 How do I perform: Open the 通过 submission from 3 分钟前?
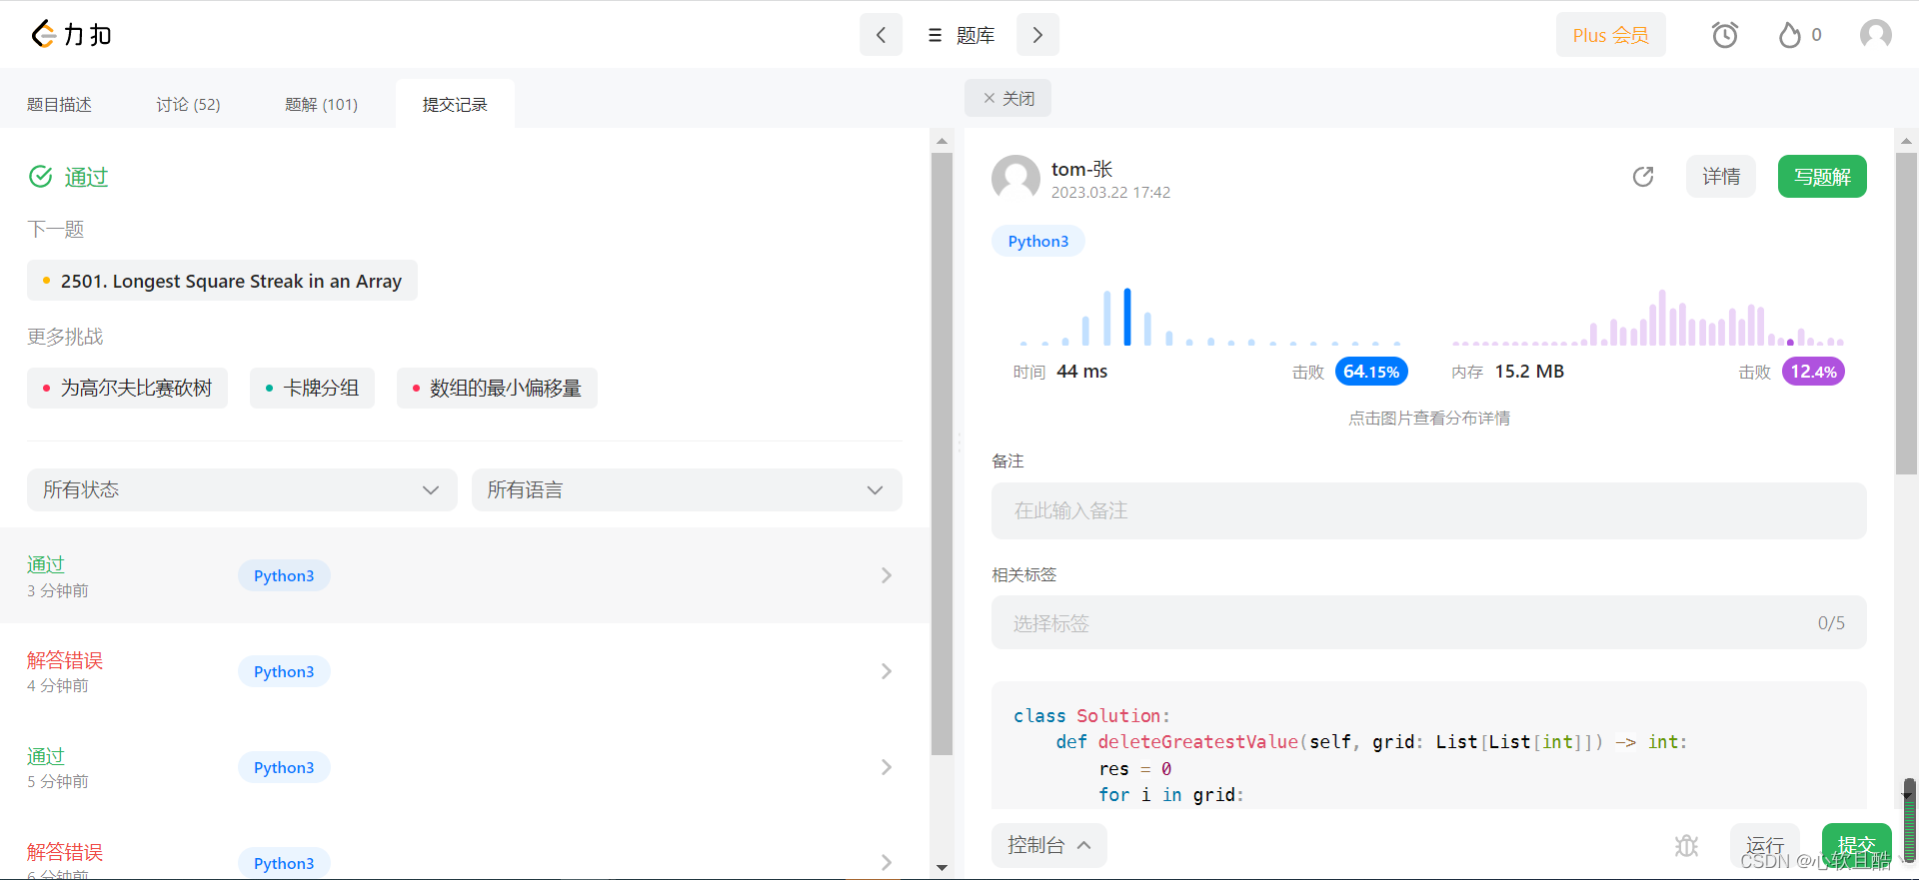point(465,575)
